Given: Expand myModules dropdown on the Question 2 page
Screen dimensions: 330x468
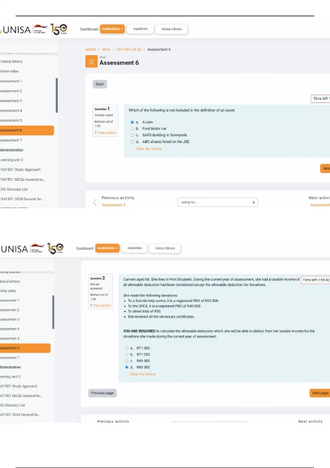Looking at the screenshot, I should [x=107, y=248].
